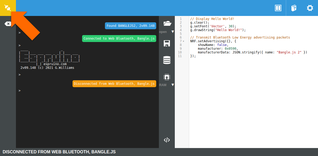Click the 'showName: false,' line

click(213, 45)
